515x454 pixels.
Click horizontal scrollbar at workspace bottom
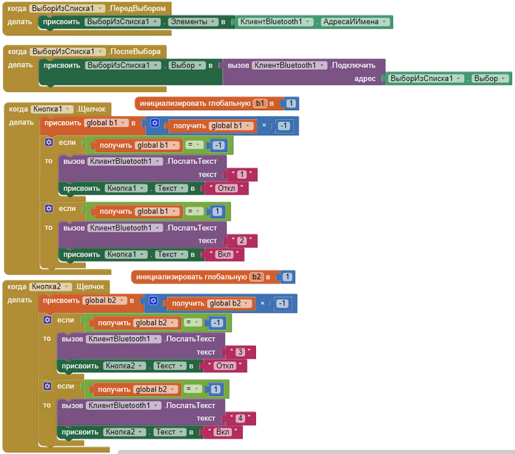(x=316, y=452)
